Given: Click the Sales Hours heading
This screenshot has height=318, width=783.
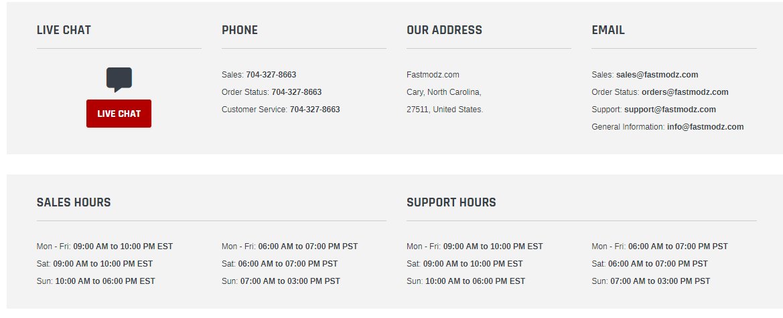Looking at the screenshot, I should (74, 202).
